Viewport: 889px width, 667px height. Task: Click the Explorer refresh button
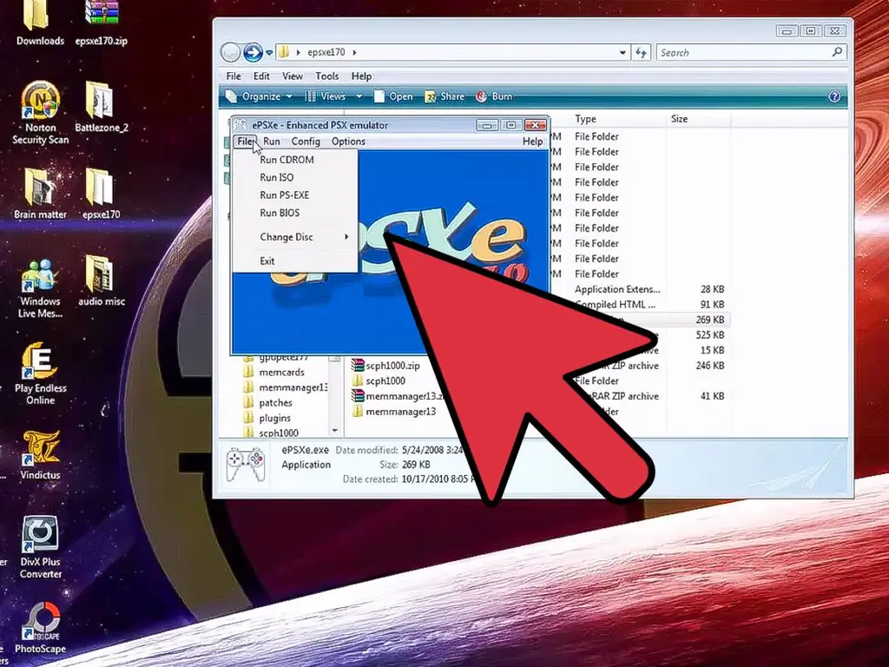point(642,52)
